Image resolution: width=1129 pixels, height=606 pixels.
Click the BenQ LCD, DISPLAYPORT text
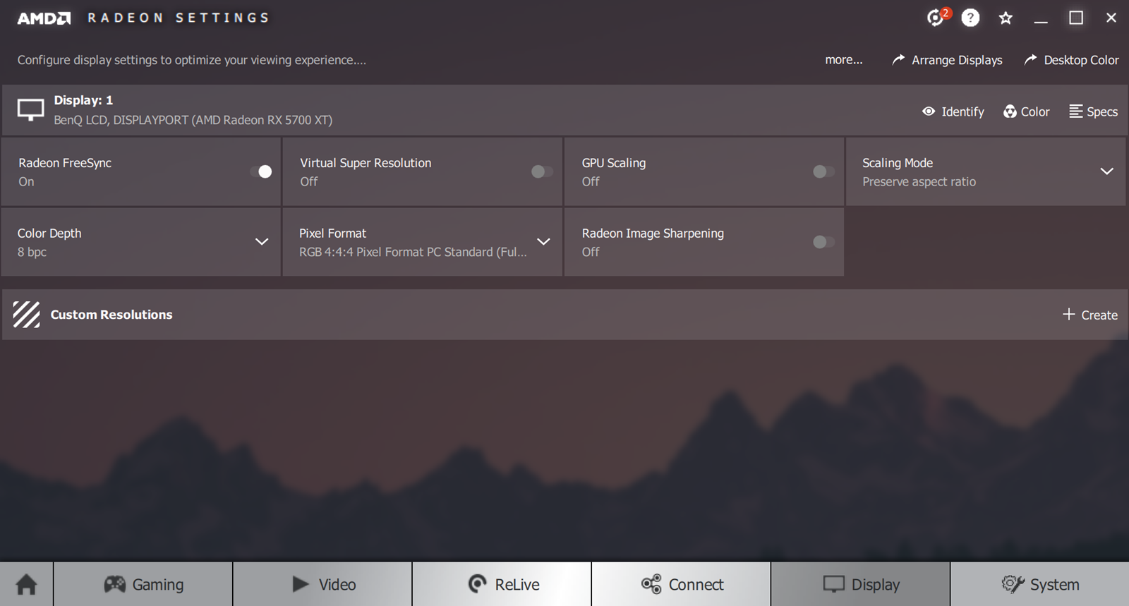click(193, 120)
